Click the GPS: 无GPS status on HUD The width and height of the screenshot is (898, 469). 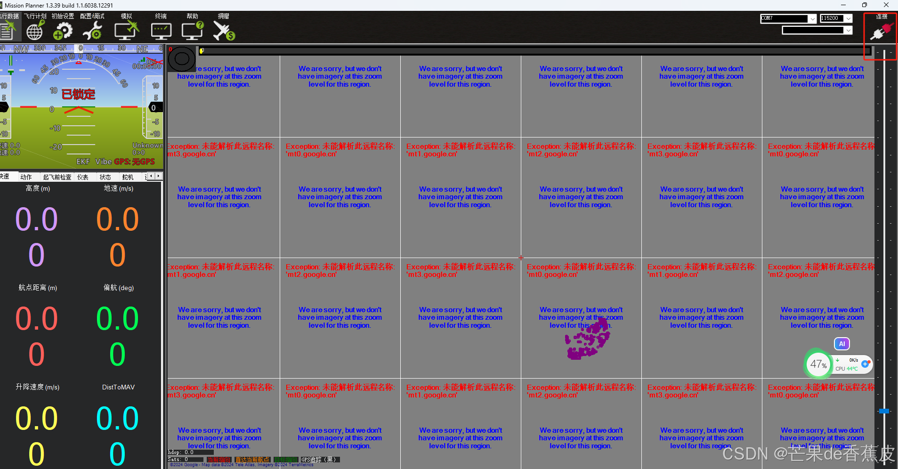134,162
